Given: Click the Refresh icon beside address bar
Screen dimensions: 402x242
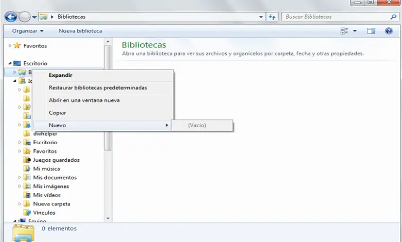Looking at the screenshot, I should [x=272, y=17].
